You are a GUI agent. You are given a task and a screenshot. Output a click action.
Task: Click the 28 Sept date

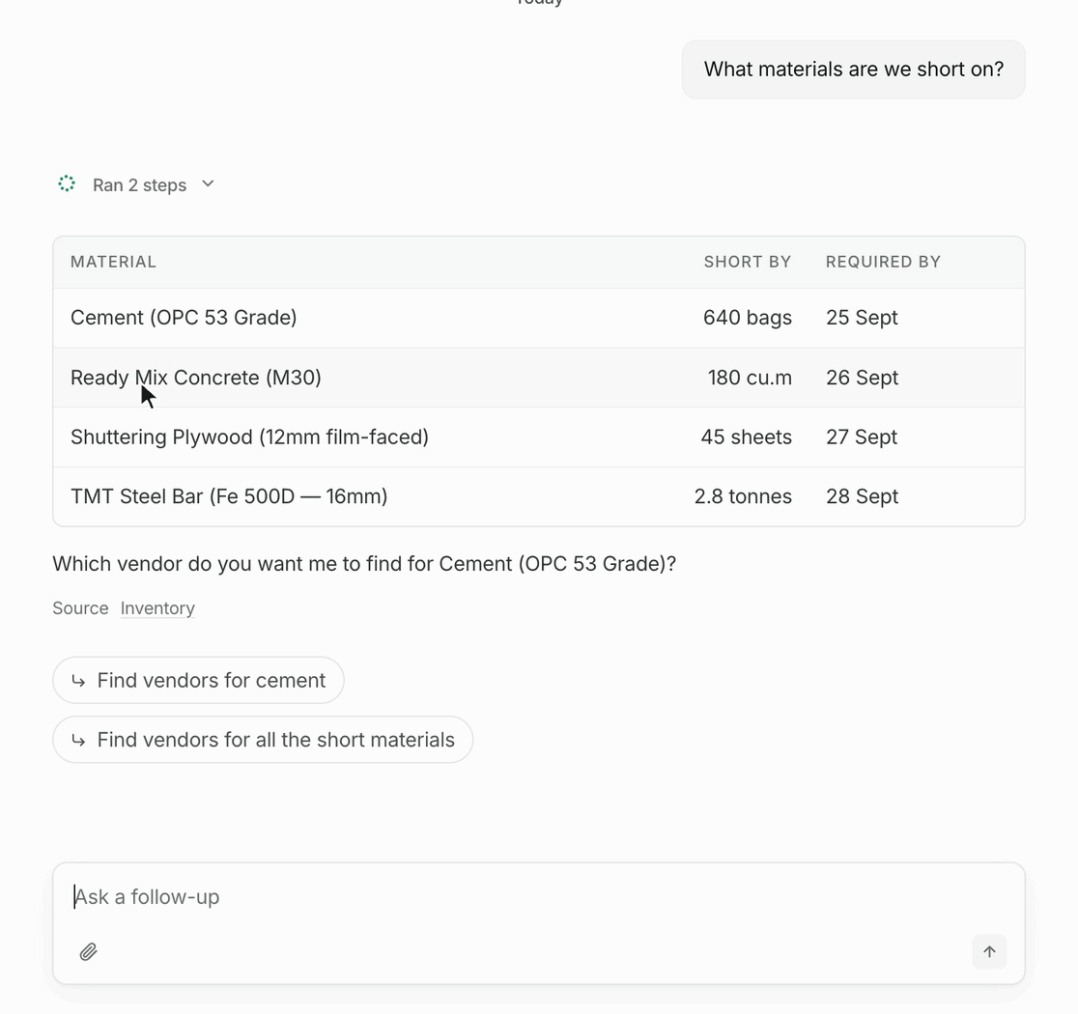[863, 496]
